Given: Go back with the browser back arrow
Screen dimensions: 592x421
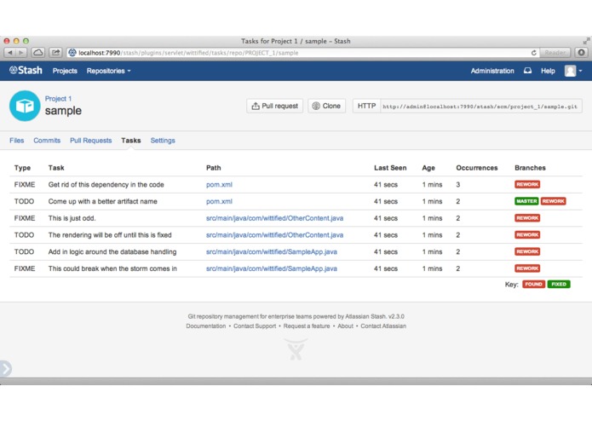Looking at the screenshot, I should pyautogui.click(x=10, y=53).
